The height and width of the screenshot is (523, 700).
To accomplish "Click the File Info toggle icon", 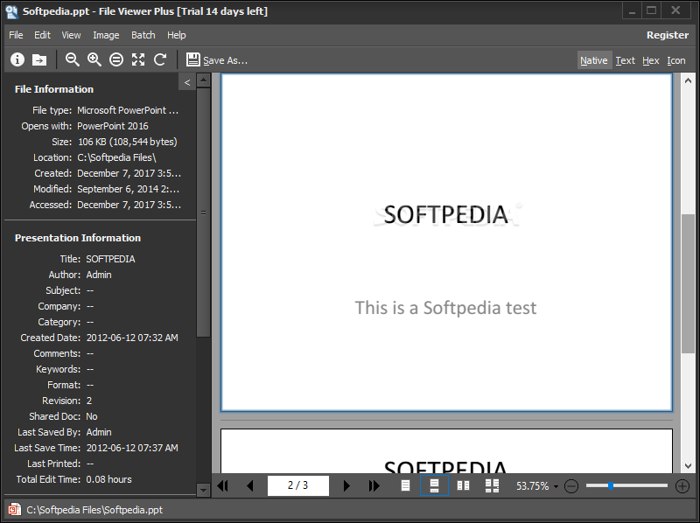I will pyautogui.click(x=17, y=59).
